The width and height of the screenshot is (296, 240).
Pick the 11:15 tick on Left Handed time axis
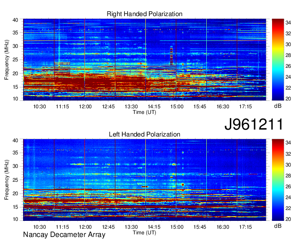[63, 227]
